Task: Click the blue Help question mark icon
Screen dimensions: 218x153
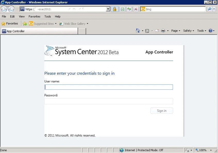Action: click(x=211, y=31)
